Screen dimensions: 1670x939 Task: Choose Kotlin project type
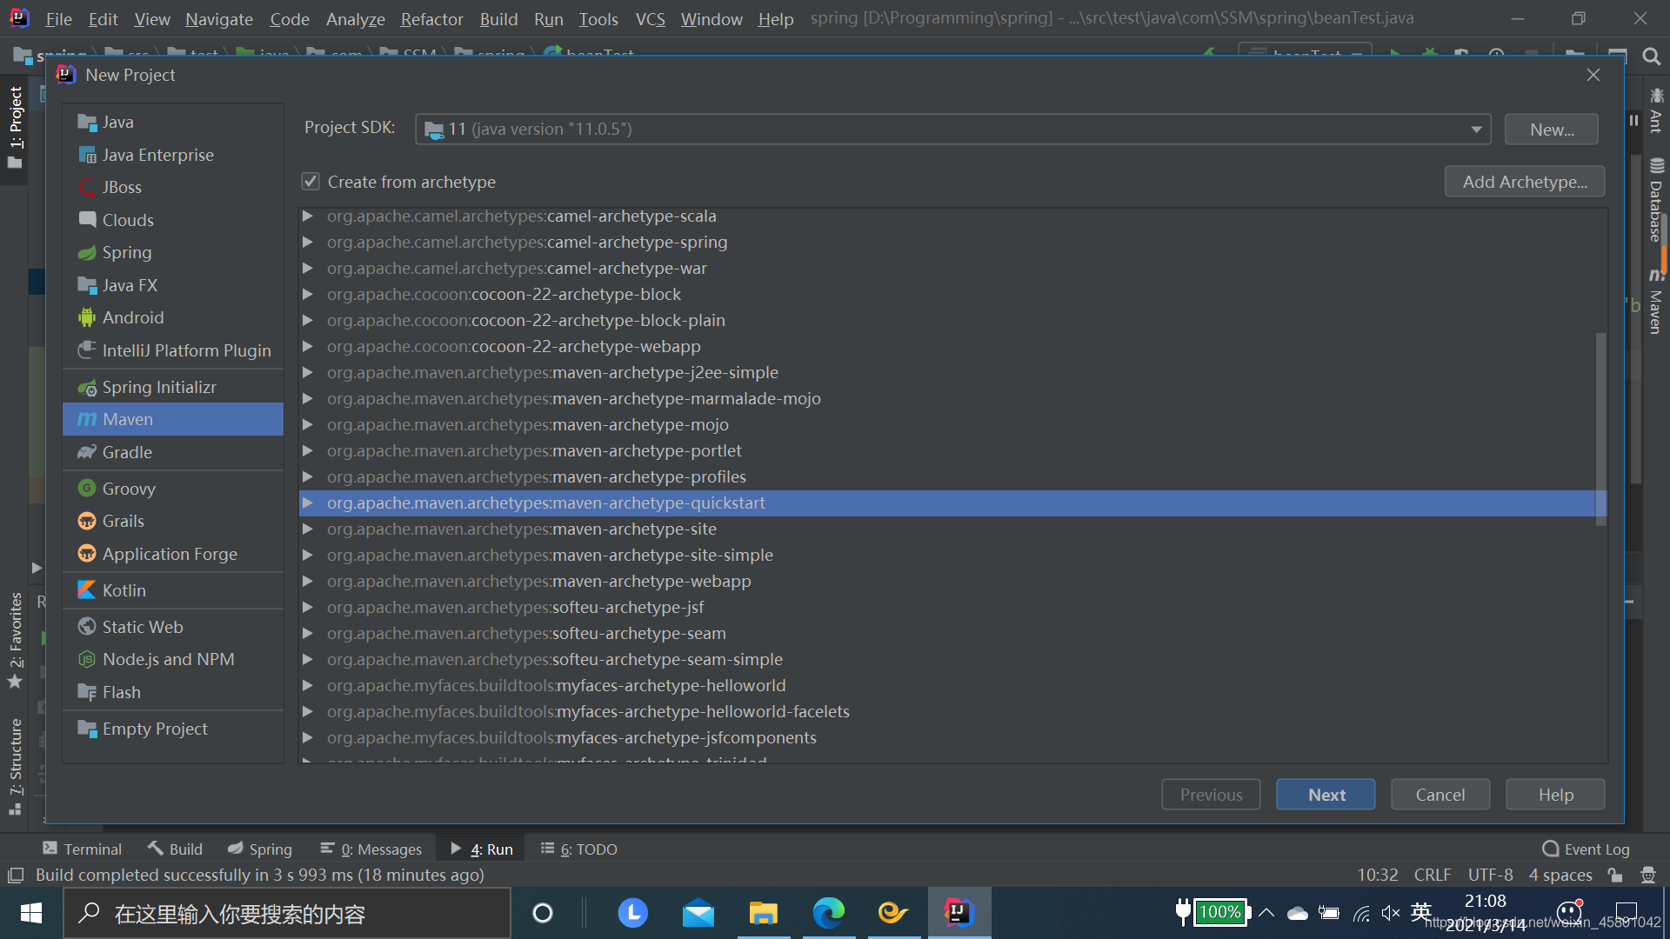point(173,590)
